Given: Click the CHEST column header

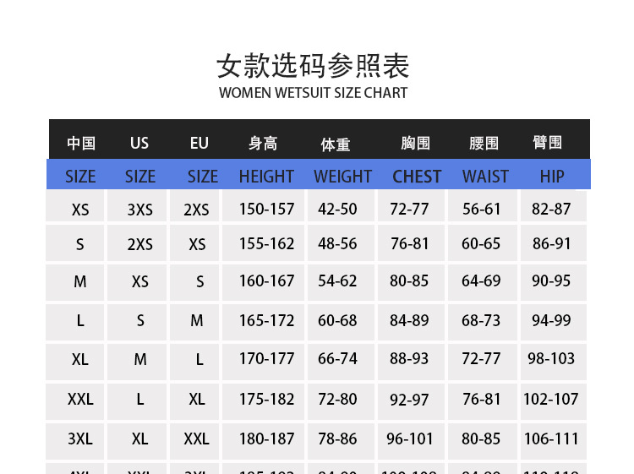Looking at the screenshot, I should coord(417,177).
